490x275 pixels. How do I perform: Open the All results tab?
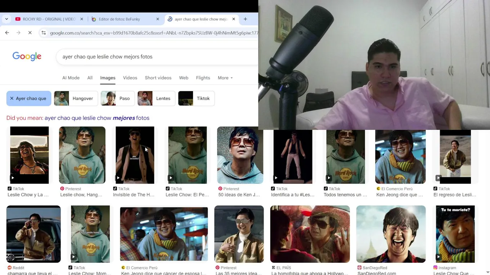click(x=90, y=78)
